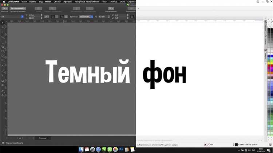Open Photoshop from the dock
The image size is (273, 153).
pyautogui.click(x=121, y=149)
